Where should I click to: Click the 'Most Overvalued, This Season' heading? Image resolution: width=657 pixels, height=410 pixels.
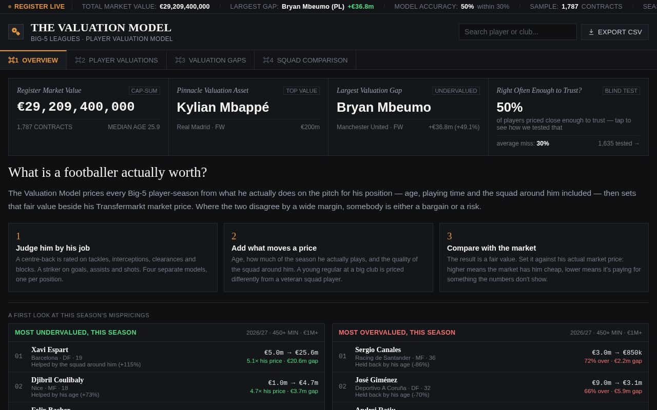(397, 333)
